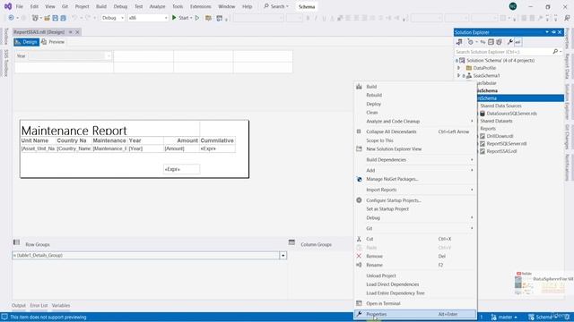Viewport: 574px width, 322px height.
Task: Expand Analyze and Code Cleanup submenu
Action: point(414,122)
